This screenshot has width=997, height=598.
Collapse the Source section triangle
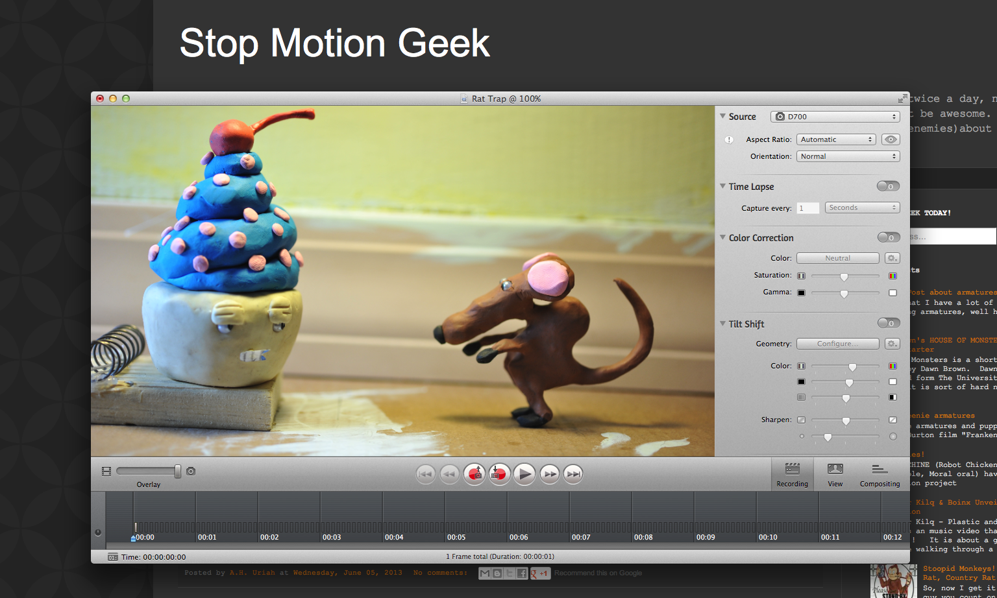722,116
